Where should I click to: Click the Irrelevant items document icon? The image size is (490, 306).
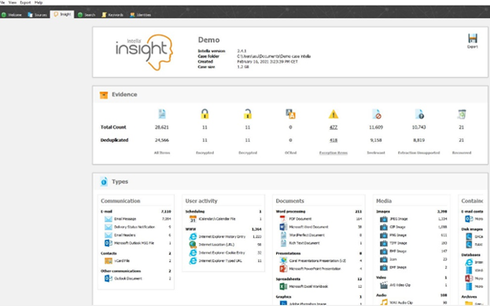tap(376, 114)
